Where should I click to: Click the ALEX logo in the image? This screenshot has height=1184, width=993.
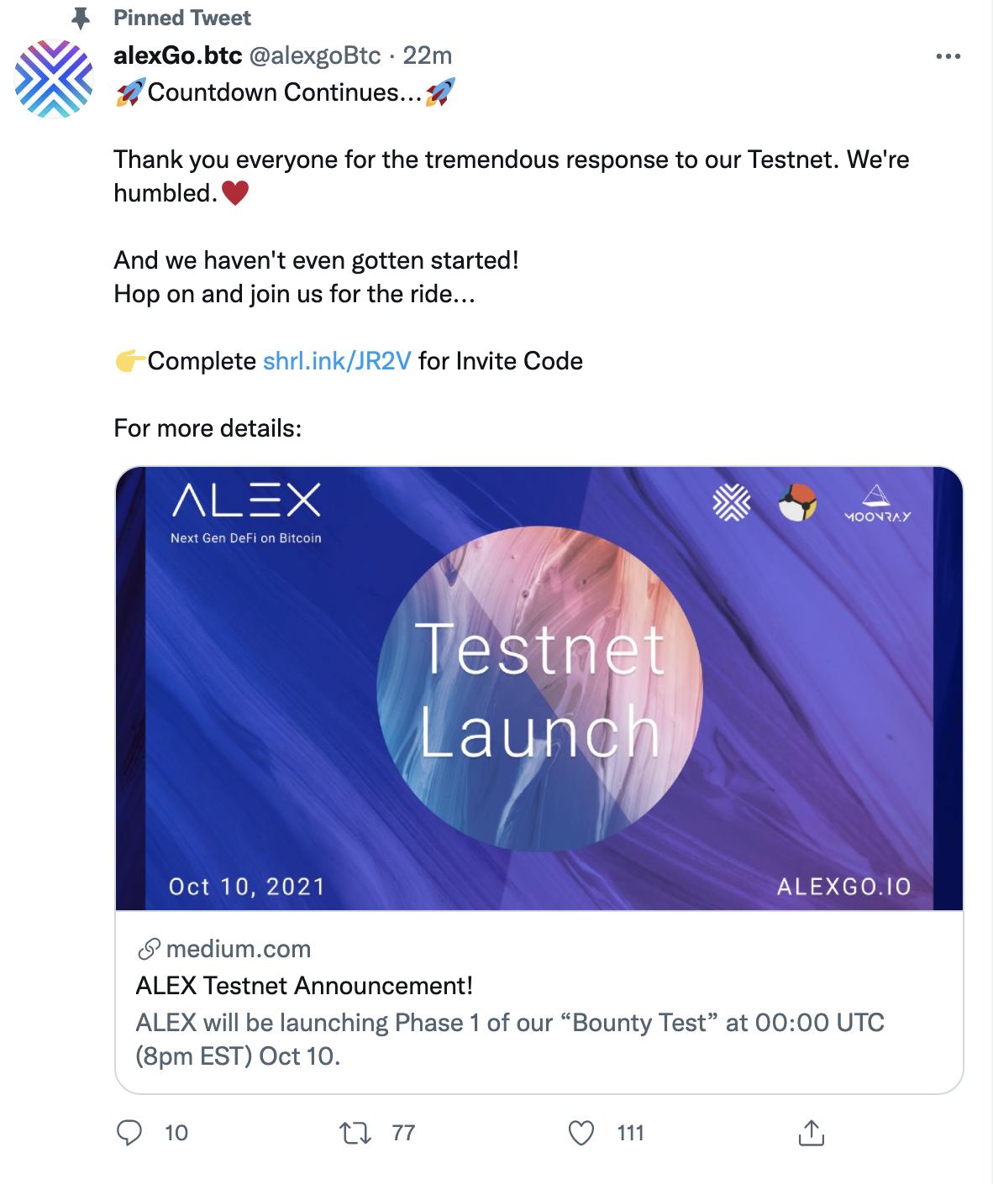(x=249, y=499)
